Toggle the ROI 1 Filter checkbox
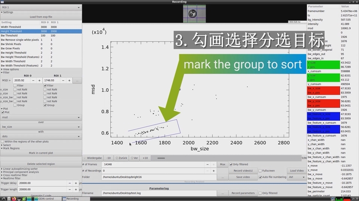 point(45,85)
